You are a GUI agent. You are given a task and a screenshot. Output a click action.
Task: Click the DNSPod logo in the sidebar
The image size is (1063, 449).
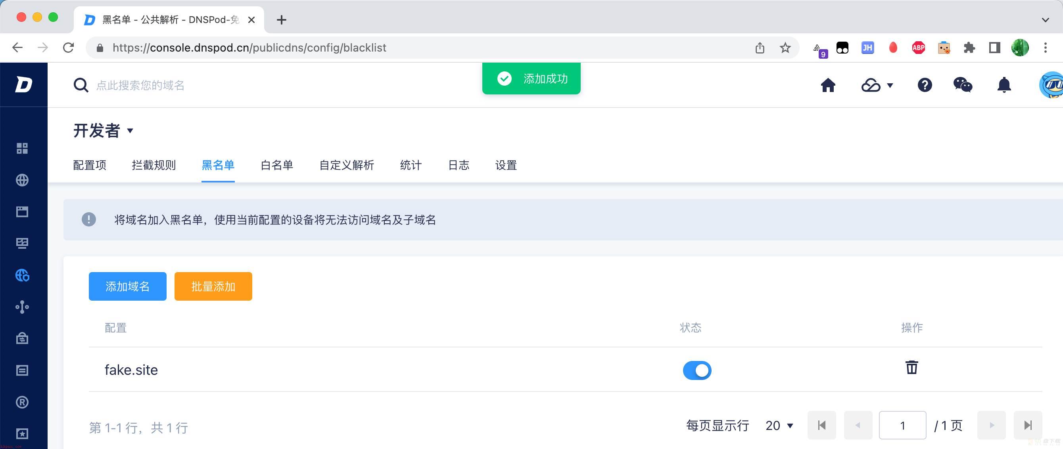[23, 84]
